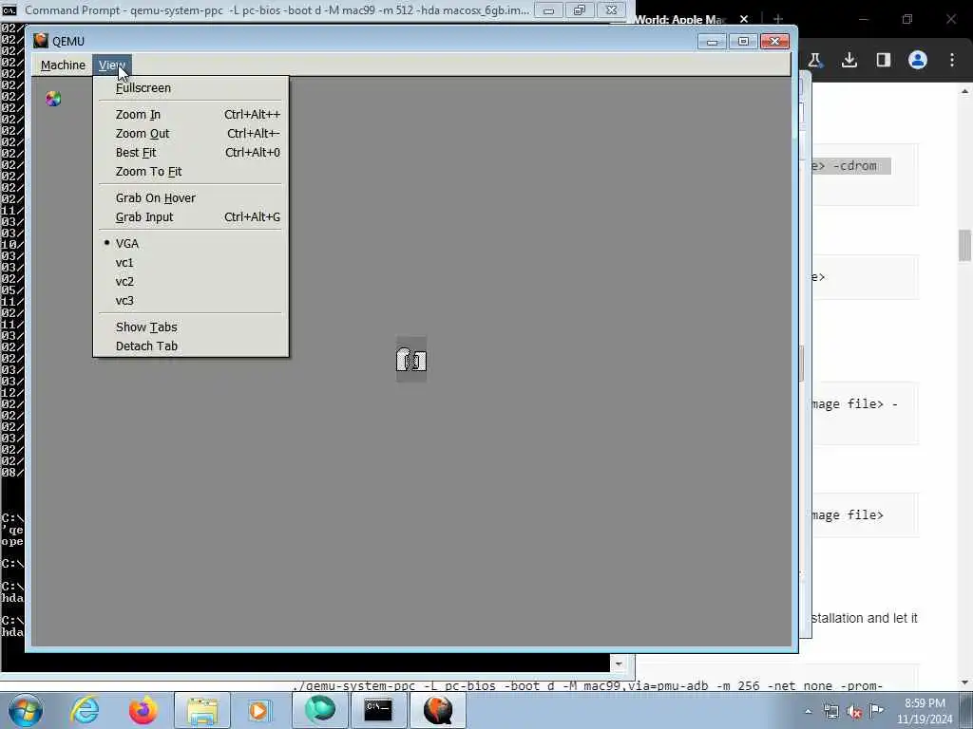This screenshot has width=973, height=729.
Task: Show hidden system tray icons
Action: pos(808,712)
